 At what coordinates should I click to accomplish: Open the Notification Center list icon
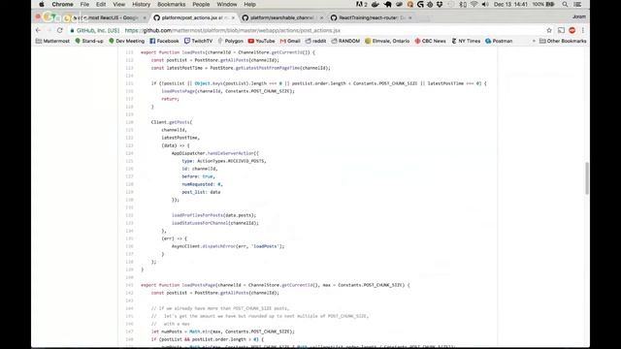pos(577,4)
